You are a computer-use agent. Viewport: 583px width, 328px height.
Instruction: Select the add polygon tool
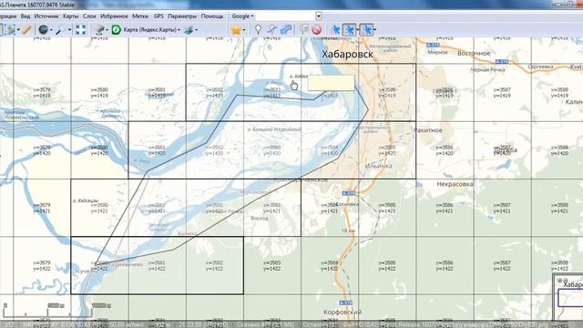[x=286, y=30]
